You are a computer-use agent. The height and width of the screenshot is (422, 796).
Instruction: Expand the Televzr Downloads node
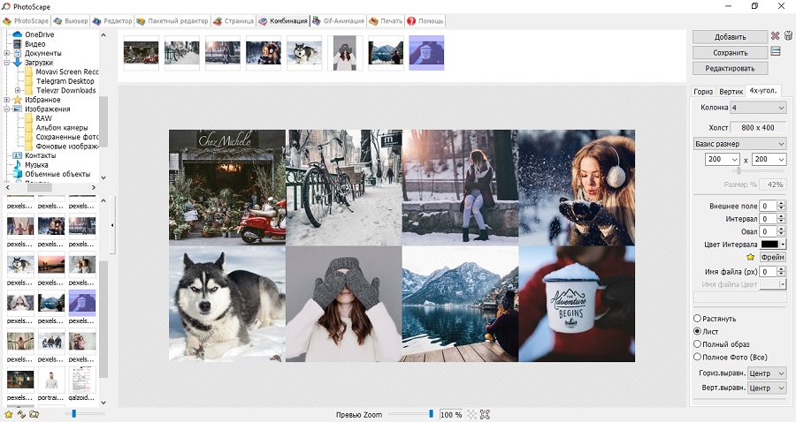tap(18, 90)
